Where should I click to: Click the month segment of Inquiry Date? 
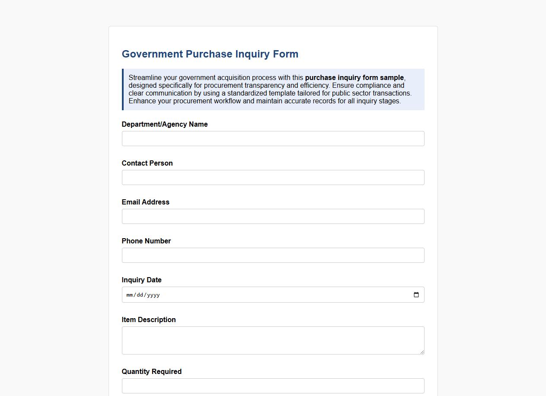[x=129, y=295]
